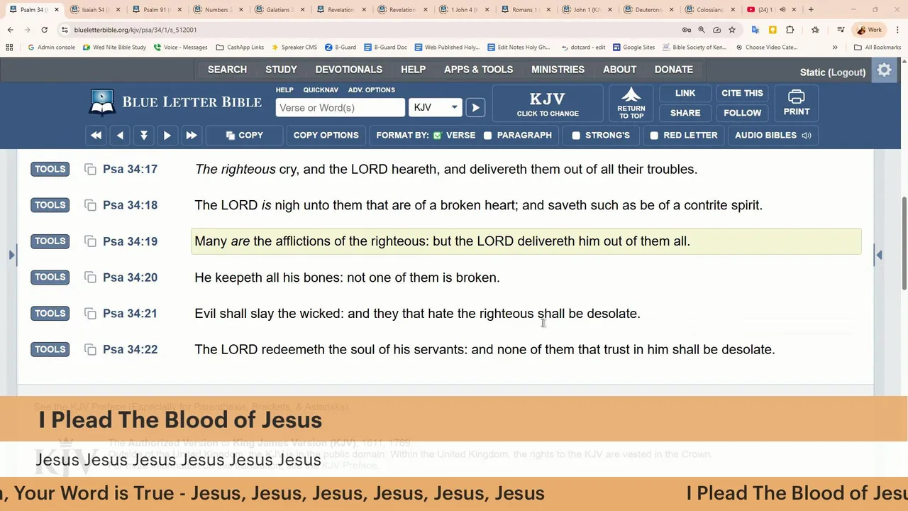Screen dimensions: 908x511
Task: Click the LINK button
Action: (x=685, y=93)
